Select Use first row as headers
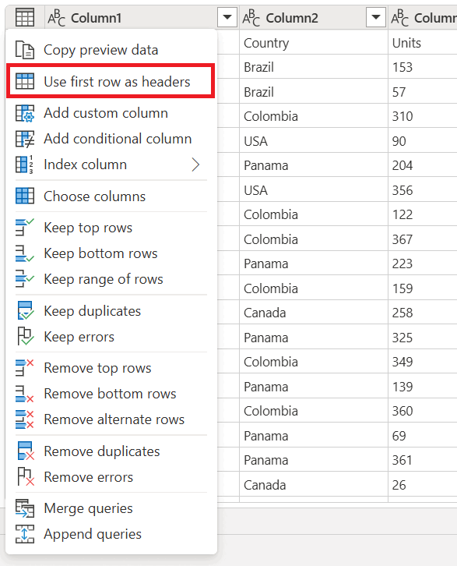457x566 pixels. 111,81
